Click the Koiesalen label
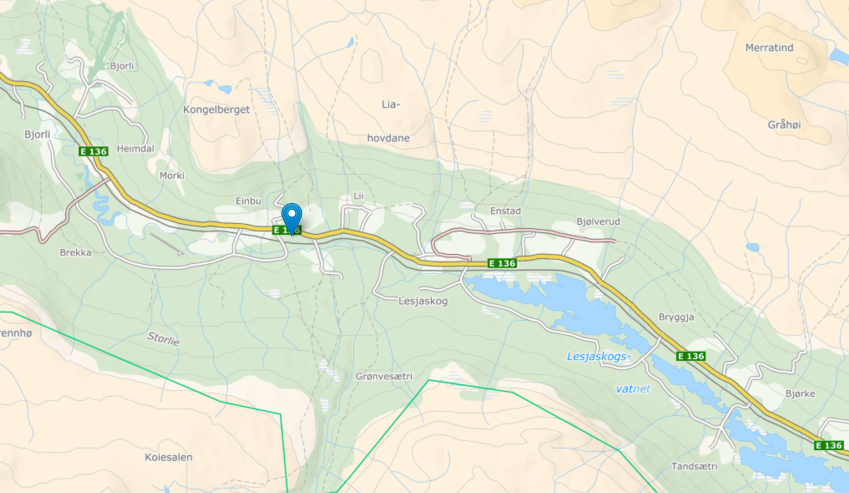This screenshot has height=493, width=849. [169, 457]
